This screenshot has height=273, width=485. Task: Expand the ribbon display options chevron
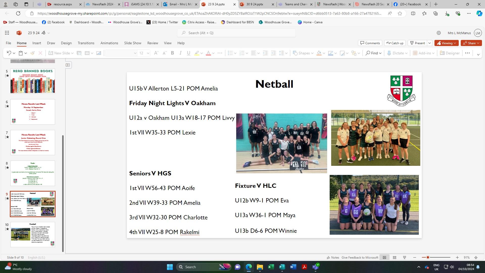(x=478, y=55)
